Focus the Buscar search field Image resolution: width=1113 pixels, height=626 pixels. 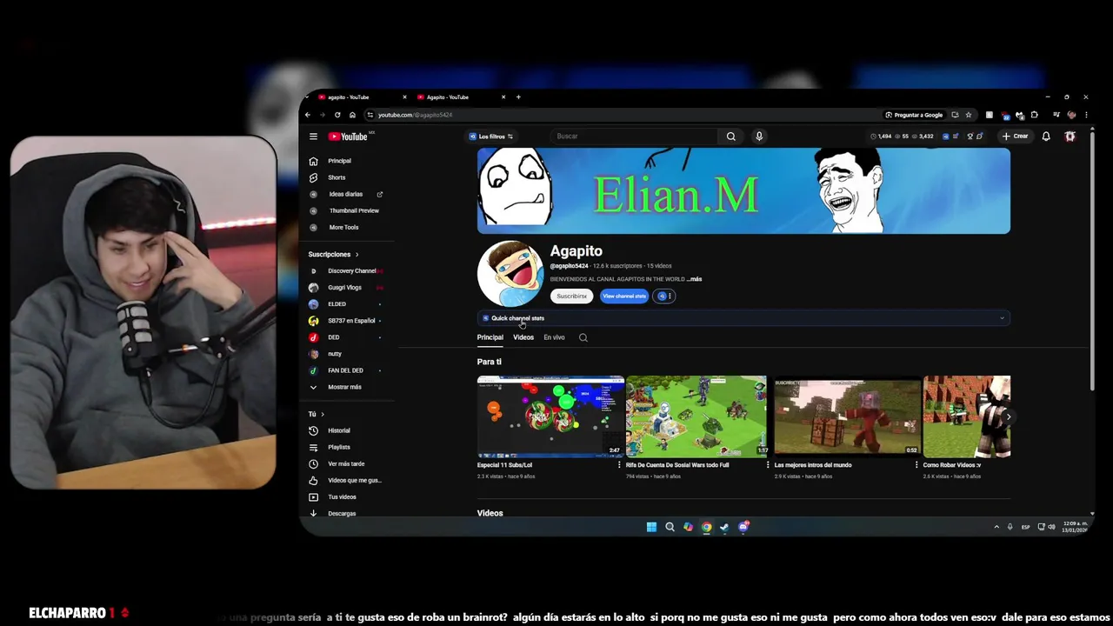pos(635,137)
